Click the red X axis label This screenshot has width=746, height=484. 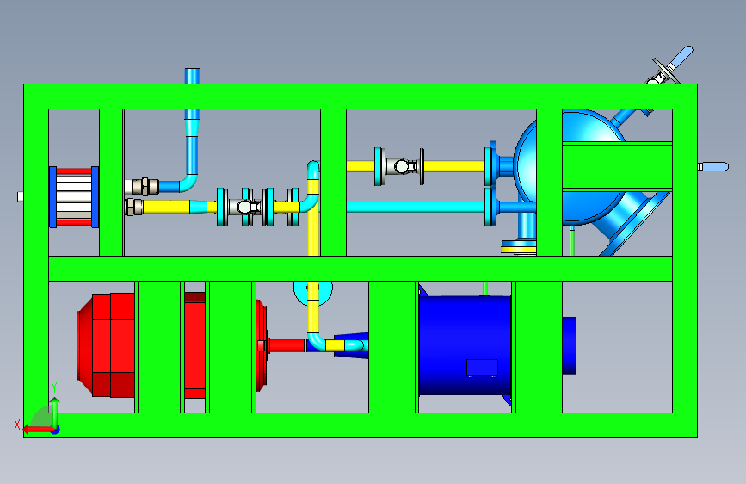[x=17, y=425]
